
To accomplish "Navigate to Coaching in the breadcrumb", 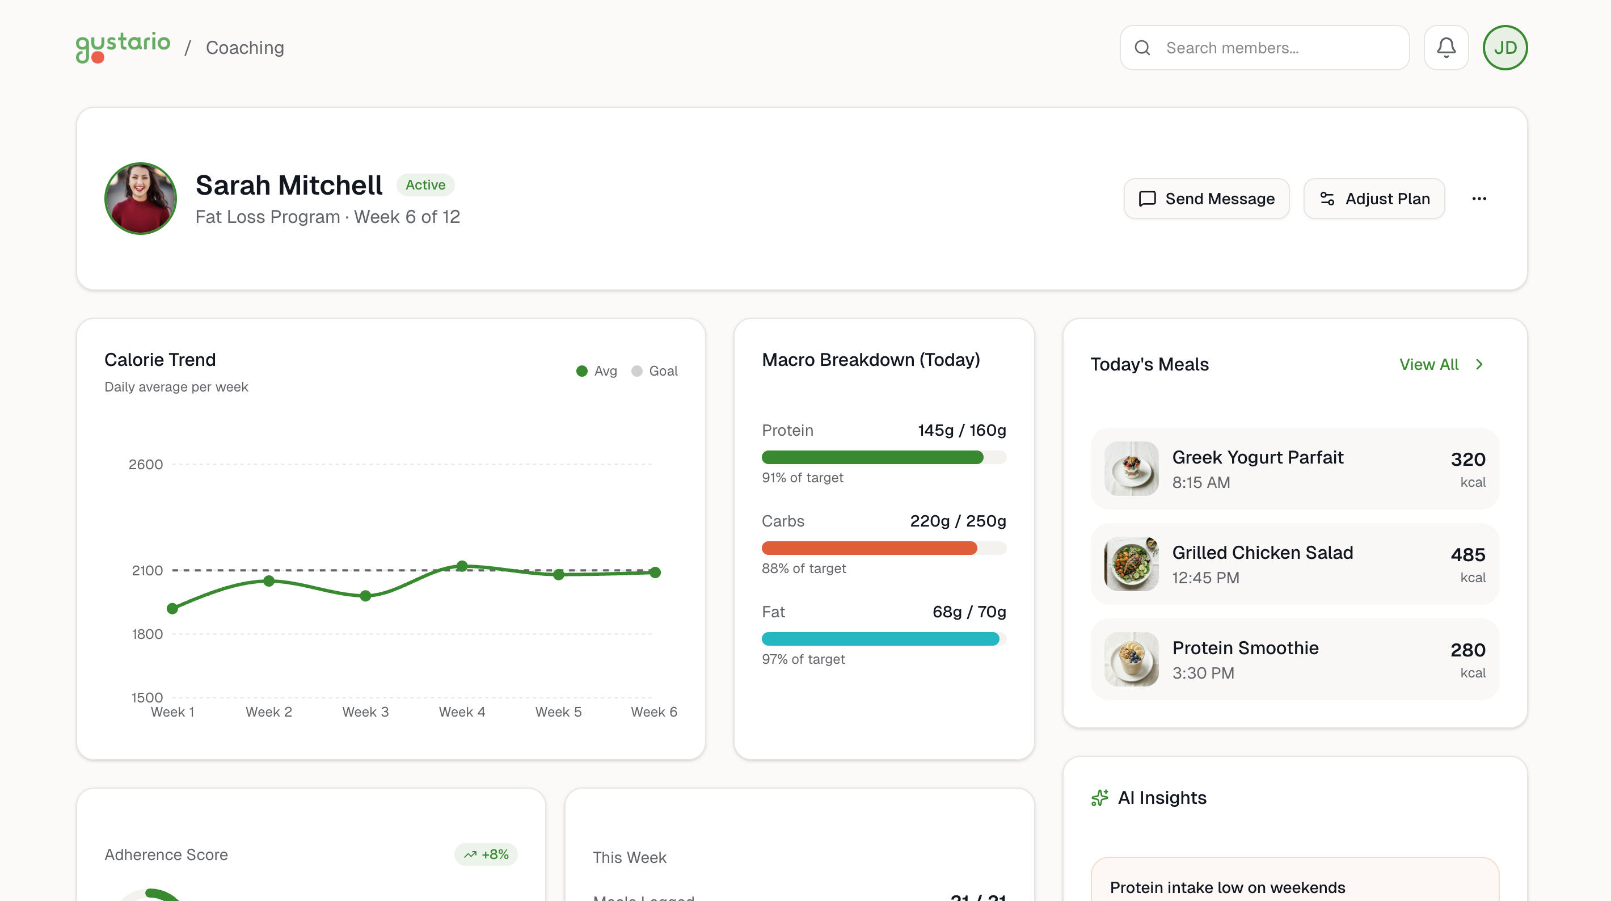I will coord(244,48).
